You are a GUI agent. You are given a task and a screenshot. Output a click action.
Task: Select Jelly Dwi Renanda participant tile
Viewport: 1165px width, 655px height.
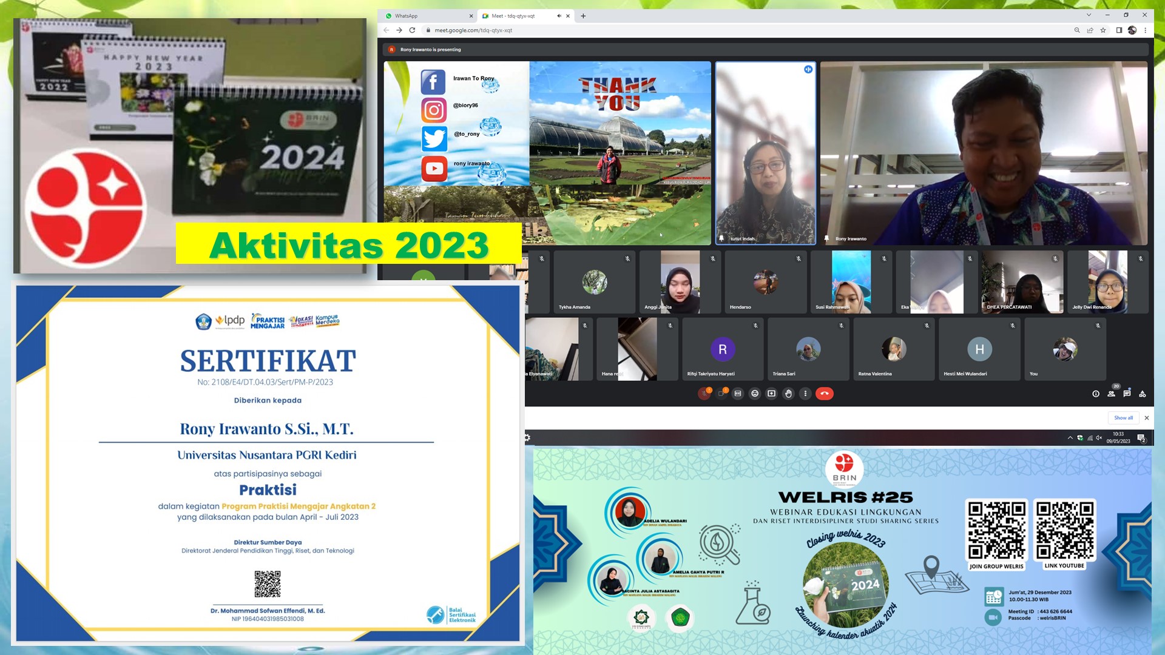[x=1108, y=282]
